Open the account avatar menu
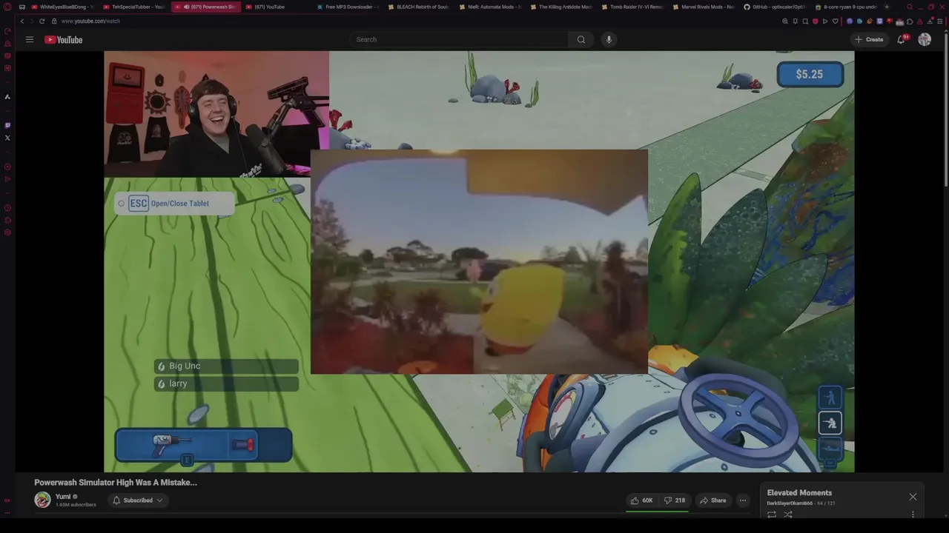949x533 pixels. coord(925,39)
